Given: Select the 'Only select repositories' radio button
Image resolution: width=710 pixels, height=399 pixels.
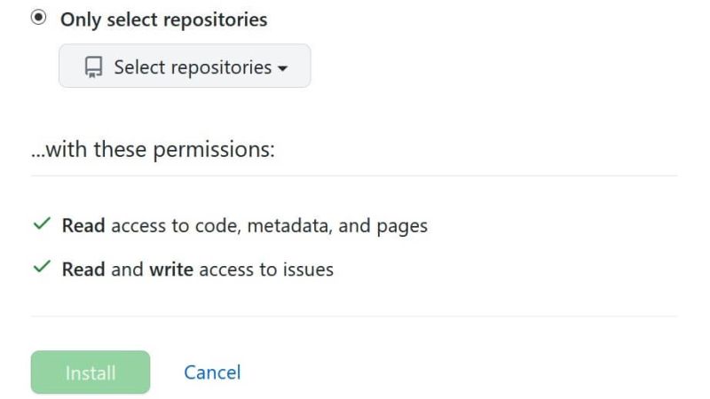Looking at the screenshot, I should 38,19.
